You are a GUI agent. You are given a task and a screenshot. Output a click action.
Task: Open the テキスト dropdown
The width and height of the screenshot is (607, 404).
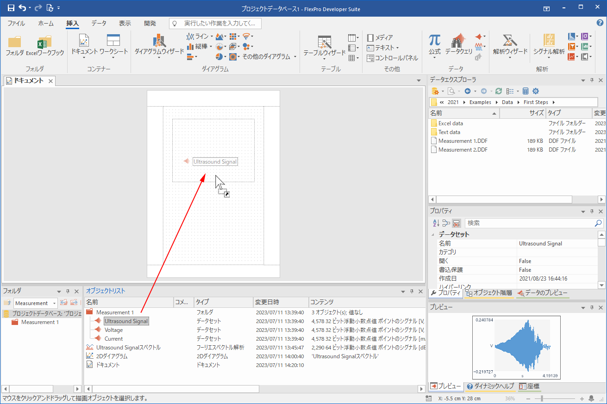[x=397, y=48]
